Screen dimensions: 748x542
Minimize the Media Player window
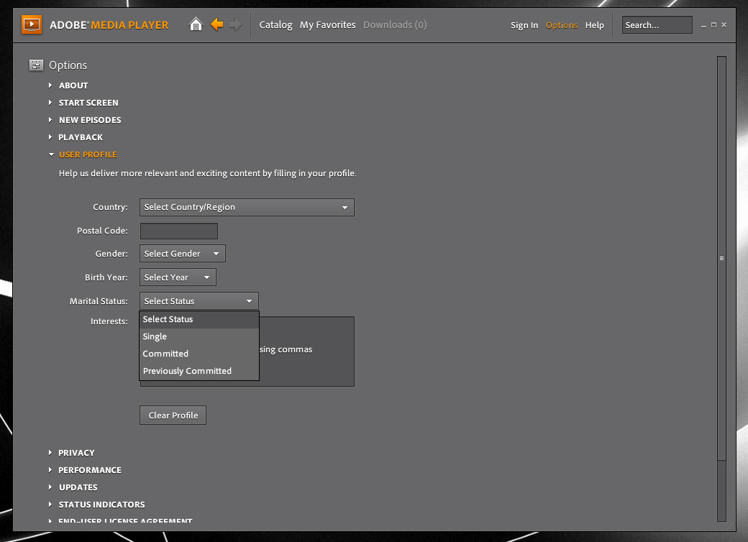(x=703, y=25)
